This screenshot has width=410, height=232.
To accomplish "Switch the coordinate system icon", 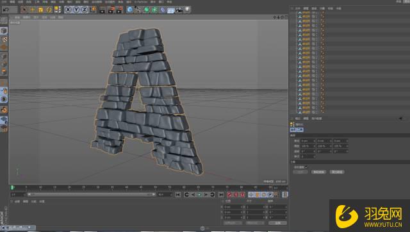I will point(93,10).
